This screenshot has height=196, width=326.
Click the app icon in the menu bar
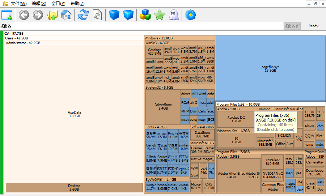(5, 3)
